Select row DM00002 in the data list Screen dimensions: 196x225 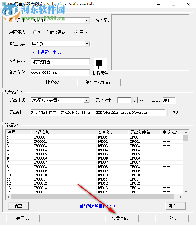95,142
